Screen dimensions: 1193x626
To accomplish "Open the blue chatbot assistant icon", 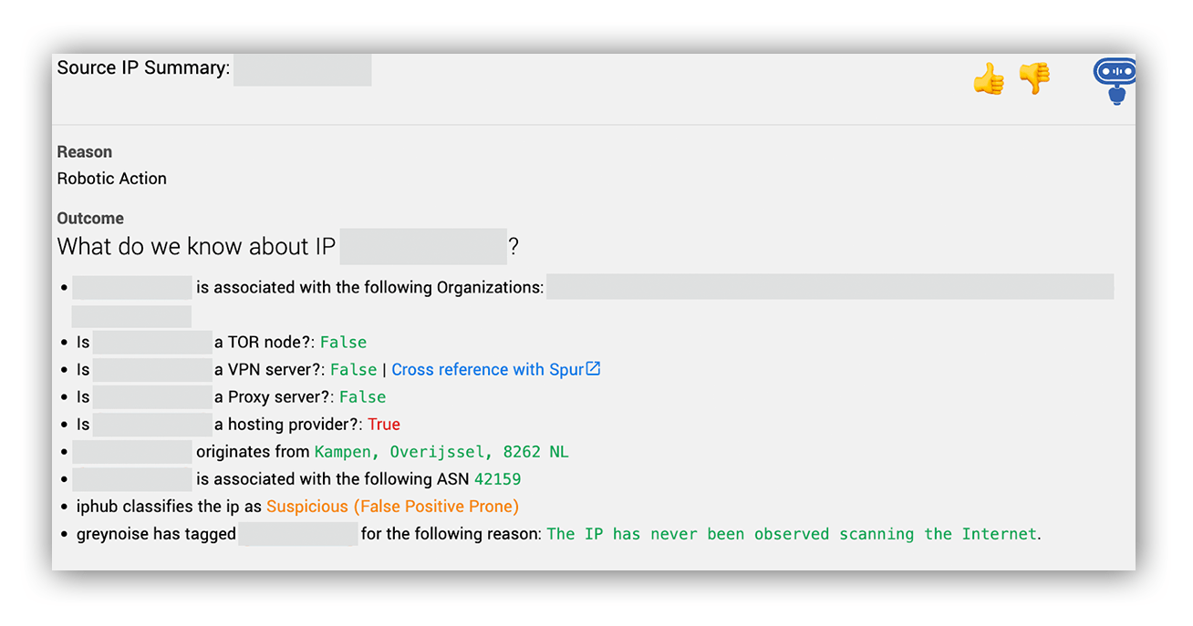I will coord(1115,81).
